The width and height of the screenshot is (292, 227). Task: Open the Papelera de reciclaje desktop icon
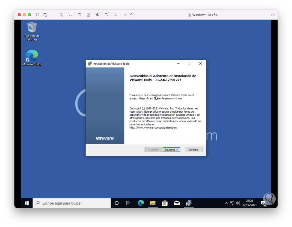[x=32, y=31]
